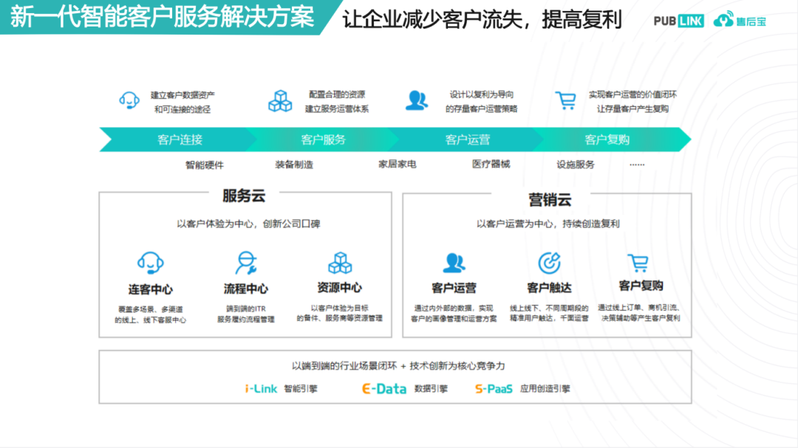The height and width of the screenshot is (448, 798).
Task: Click the people icon above 客户运营 in 营销云
Action: pos(454,263)
